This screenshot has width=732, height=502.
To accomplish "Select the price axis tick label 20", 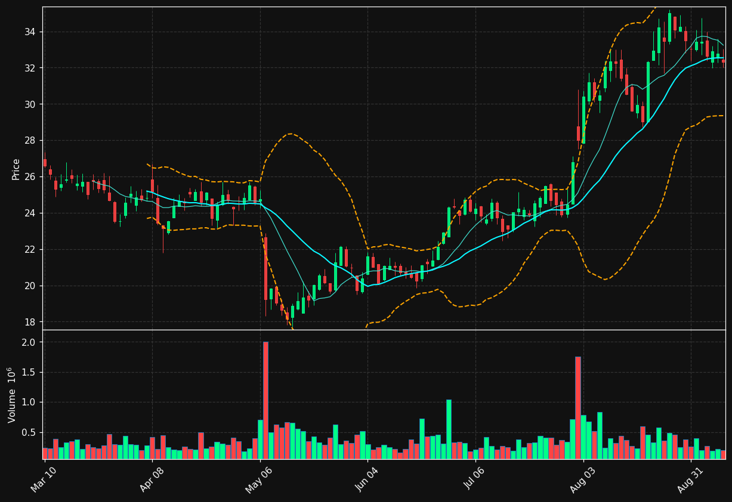I will [30, 286].
